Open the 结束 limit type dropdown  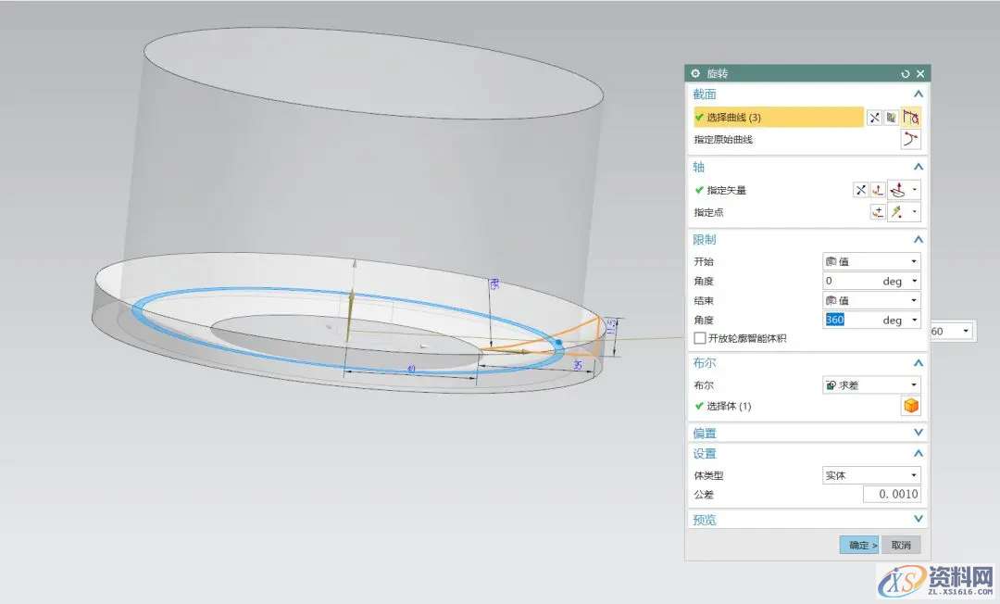(x=870, y=300)
